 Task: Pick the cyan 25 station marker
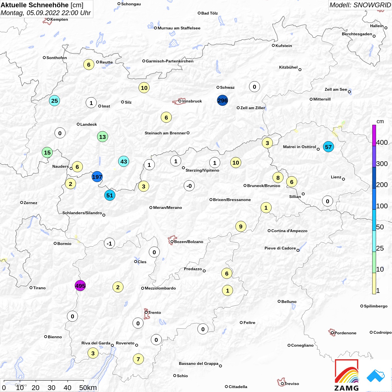(55, 101)
